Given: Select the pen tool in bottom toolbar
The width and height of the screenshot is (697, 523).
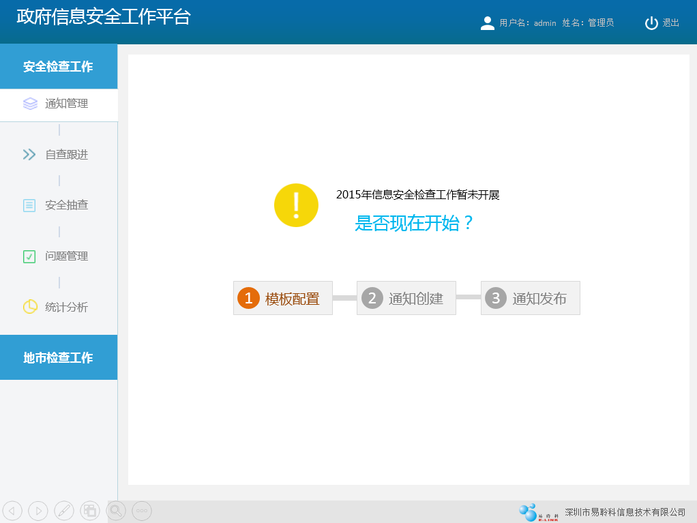Looking at the screenshot, I should tap(63, 510).
